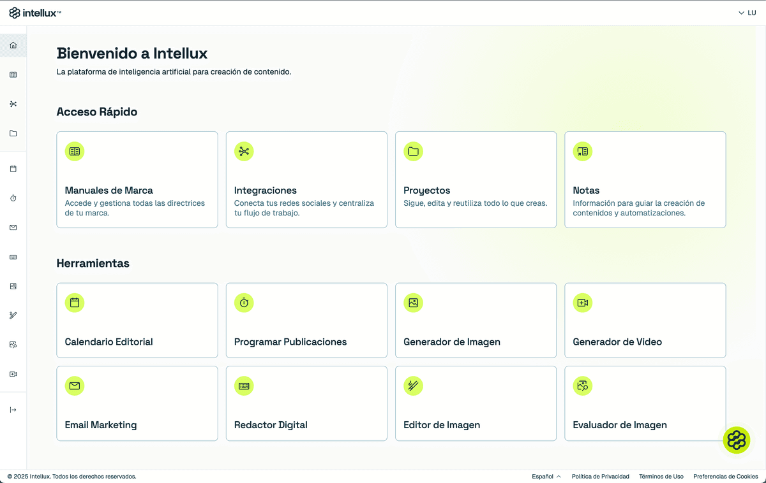Image resolution: width=766 pixels, height=483 pixels.
Task: Click the Email Marketing envelope card icon
Action: (x=75, y=386)
